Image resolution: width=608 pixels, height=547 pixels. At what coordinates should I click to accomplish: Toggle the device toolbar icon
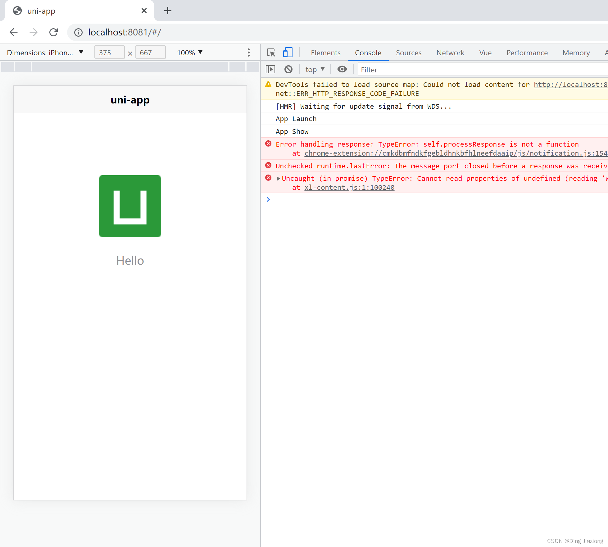coord(288,52)
